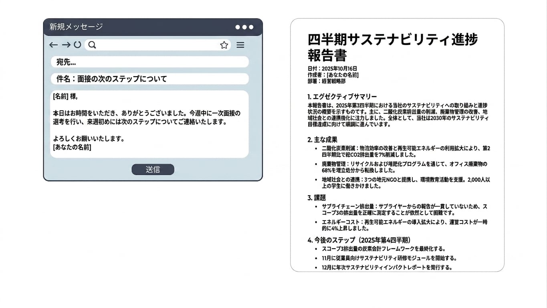
Task: Click the search bar field
Action: [157, 45]
